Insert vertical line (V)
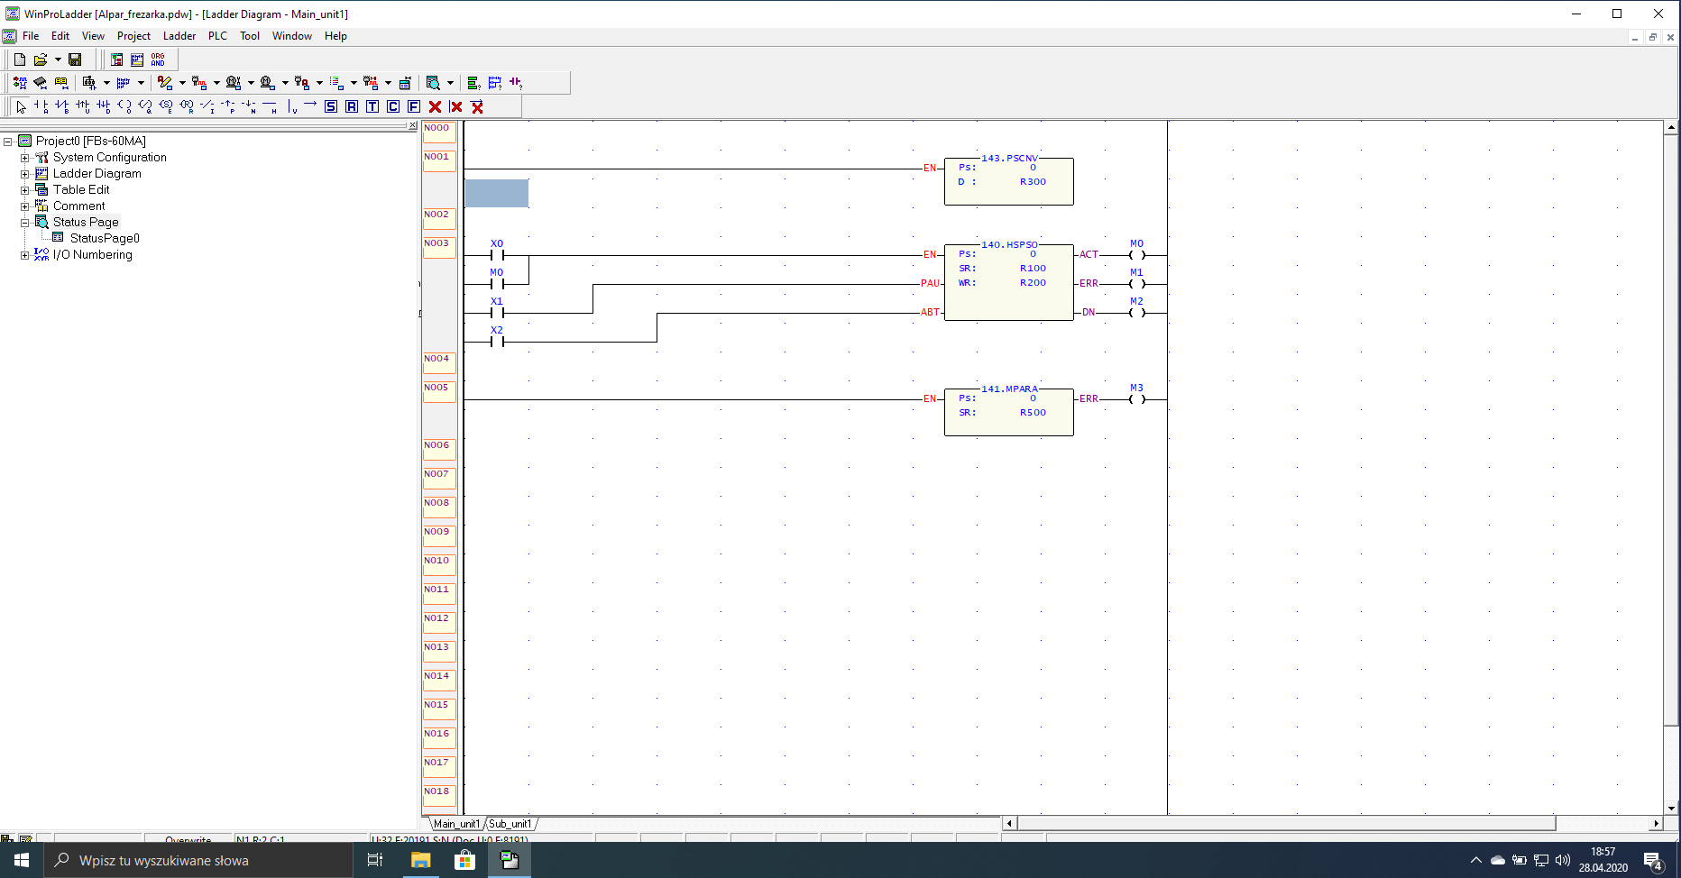 click(x=291, y=106)
